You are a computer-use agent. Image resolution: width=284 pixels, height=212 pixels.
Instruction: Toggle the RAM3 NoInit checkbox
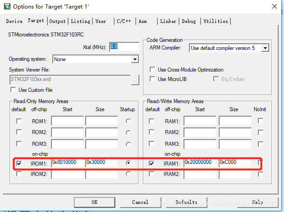(x=261, y=144)
